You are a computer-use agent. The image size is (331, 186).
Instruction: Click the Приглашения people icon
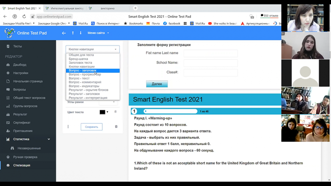pyautogui.click(x=8, y=131)
